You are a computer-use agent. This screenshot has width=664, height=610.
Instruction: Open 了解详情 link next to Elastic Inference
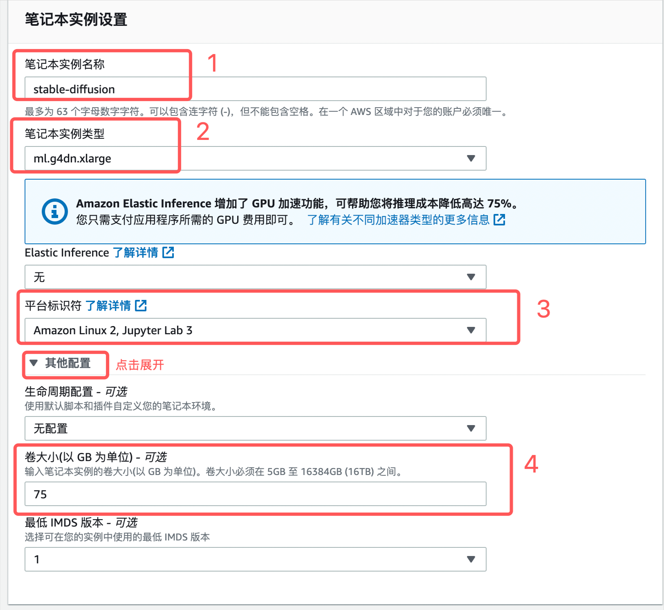pyautogui.click(x=135, y=252)
